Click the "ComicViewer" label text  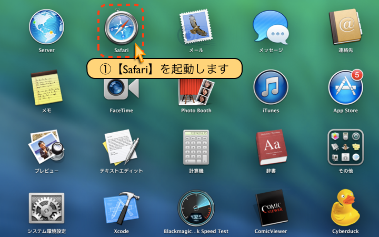(x=271, y=231)
